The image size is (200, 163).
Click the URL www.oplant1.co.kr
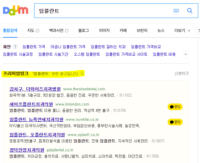pos(83,135)
